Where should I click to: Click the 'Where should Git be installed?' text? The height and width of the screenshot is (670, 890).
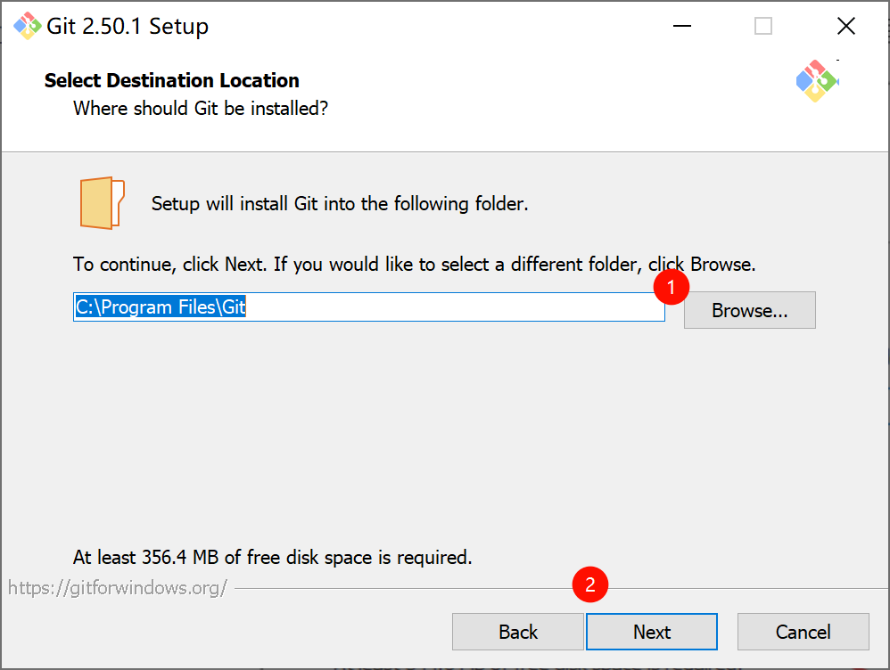click(201, 109)
